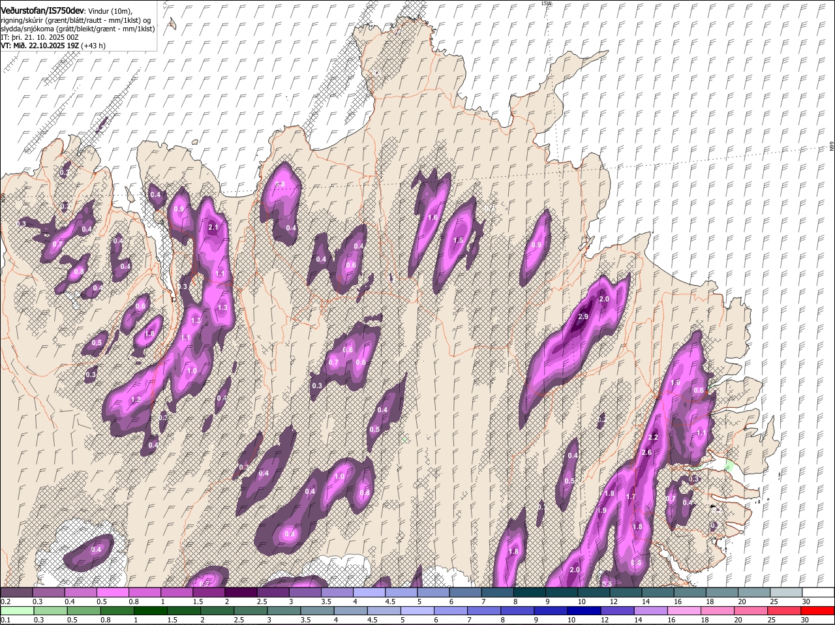
Task: Click the 1.7 precipitation value on the map
Action: tap(631, 497)
